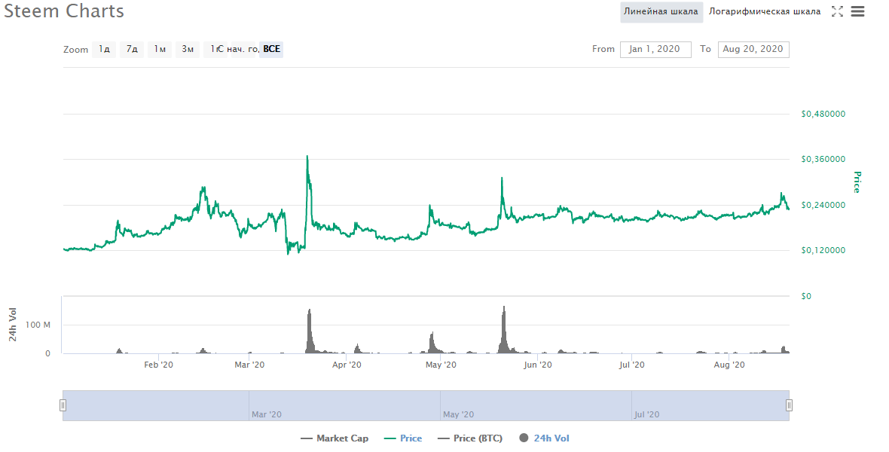
Task: Click the 100 M volume axis label
Action: coord(38,325)
